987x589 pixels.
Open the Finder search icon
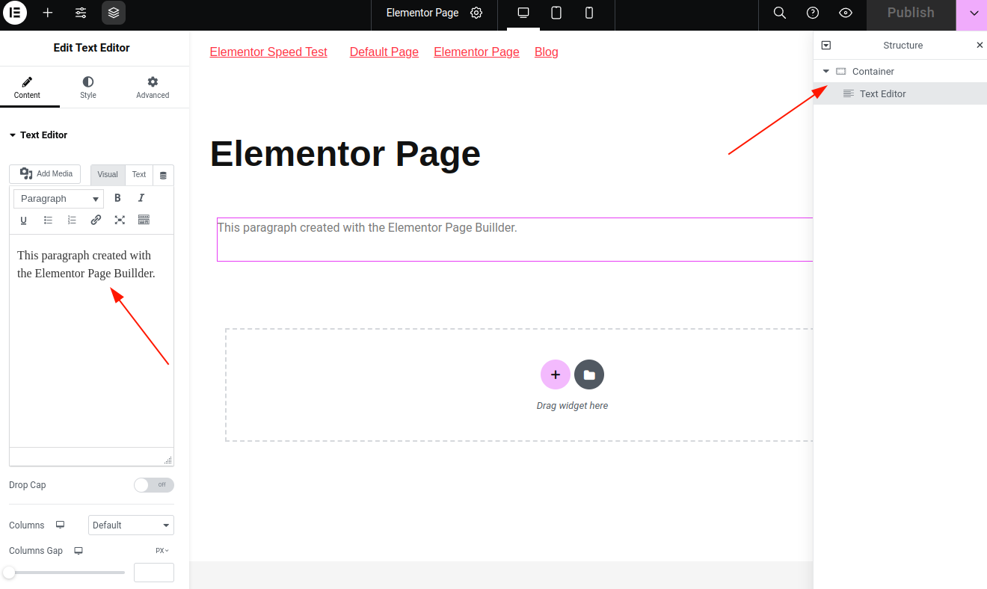click(x=780, y=13)
